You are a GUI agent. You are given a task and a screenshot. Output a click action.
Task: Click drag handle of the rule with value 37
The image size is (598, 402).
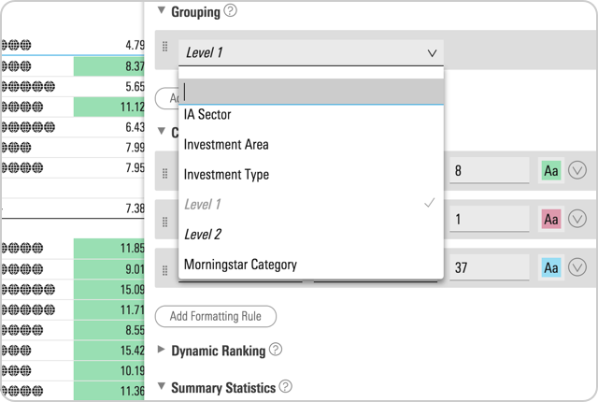click(165, 268)
